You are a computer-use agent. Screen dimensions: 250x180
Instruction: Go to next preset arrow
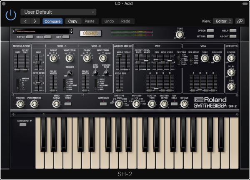[x=35, y=21]
